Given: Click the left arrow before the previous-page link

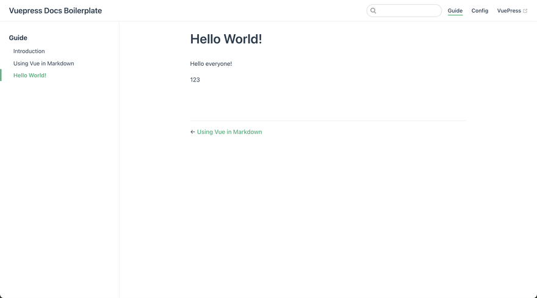Looking at the screenshot, I should (x=193, y=132).
